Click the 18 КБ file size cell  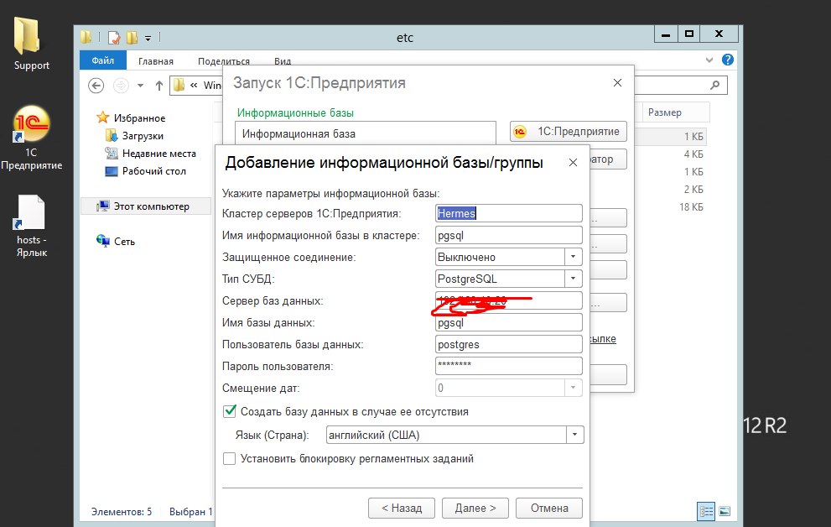[x=691, y=206]
